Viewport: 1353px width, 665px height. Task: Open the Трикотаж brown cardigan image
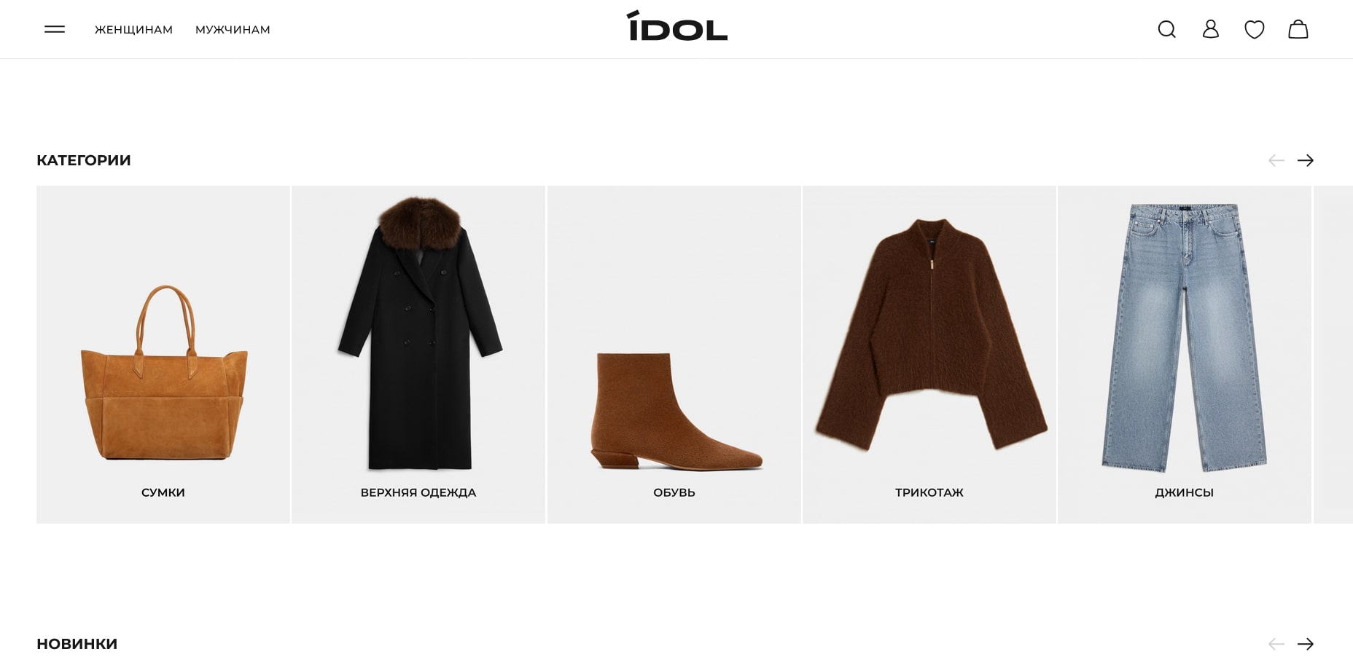coord(930,334)
